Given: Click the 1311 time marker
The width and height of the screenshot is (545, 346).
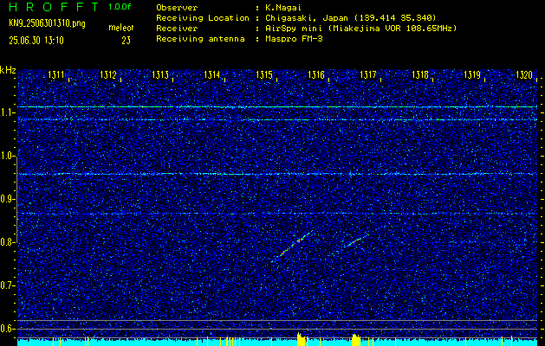Looking at the screenshot, I should point(56,74).
